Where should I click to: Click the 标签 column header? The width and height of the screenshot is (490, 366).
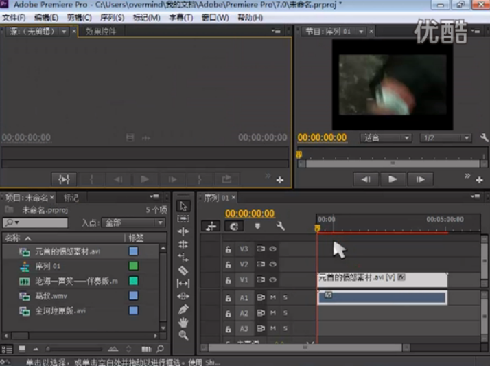coord(136,238)
